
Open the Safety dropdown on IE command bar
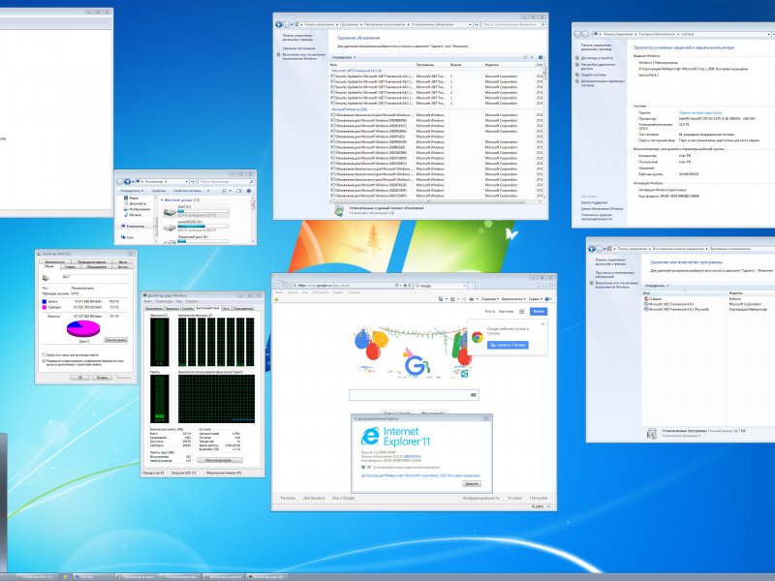pyautogui.click(x=513, y=299)
